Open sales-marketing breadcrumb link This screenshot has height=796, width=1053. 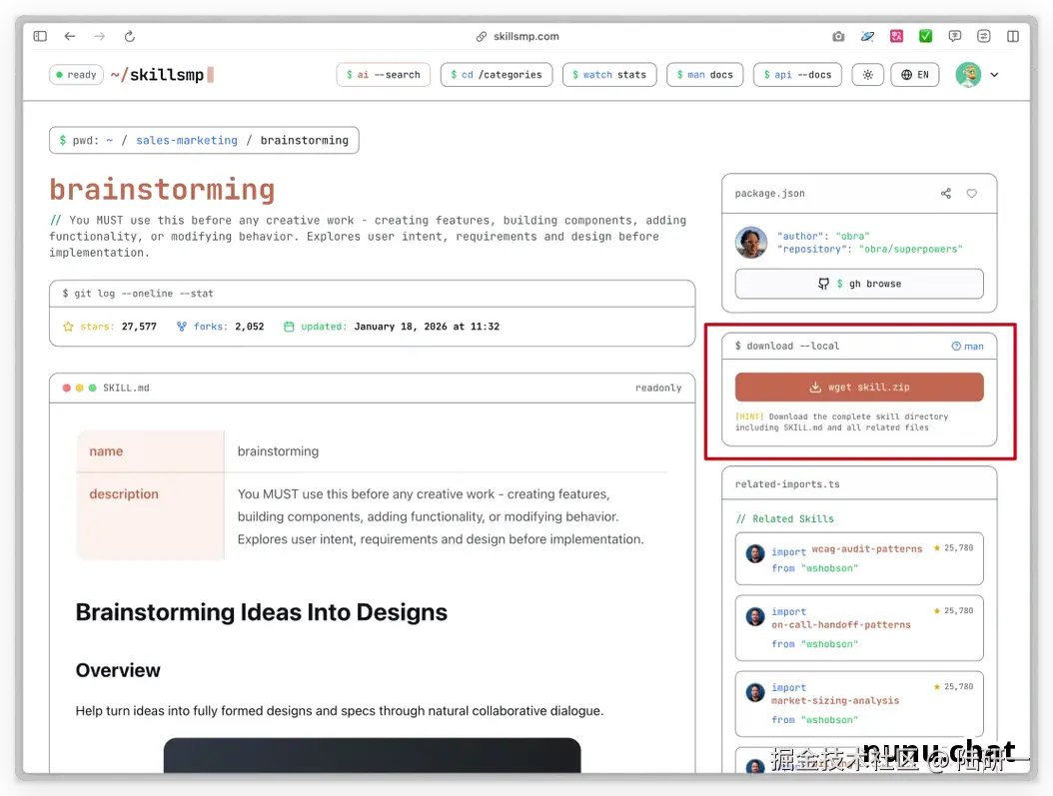pyautogui.click(x=187, y=140)
